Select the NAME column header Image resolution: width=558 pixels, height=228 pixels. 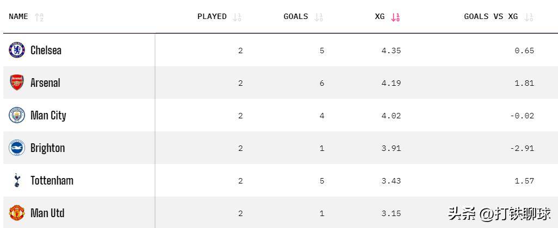click(x=18, y=17)
